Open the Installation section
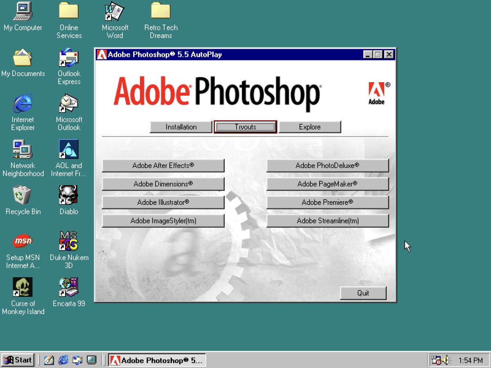 (181, 127)
